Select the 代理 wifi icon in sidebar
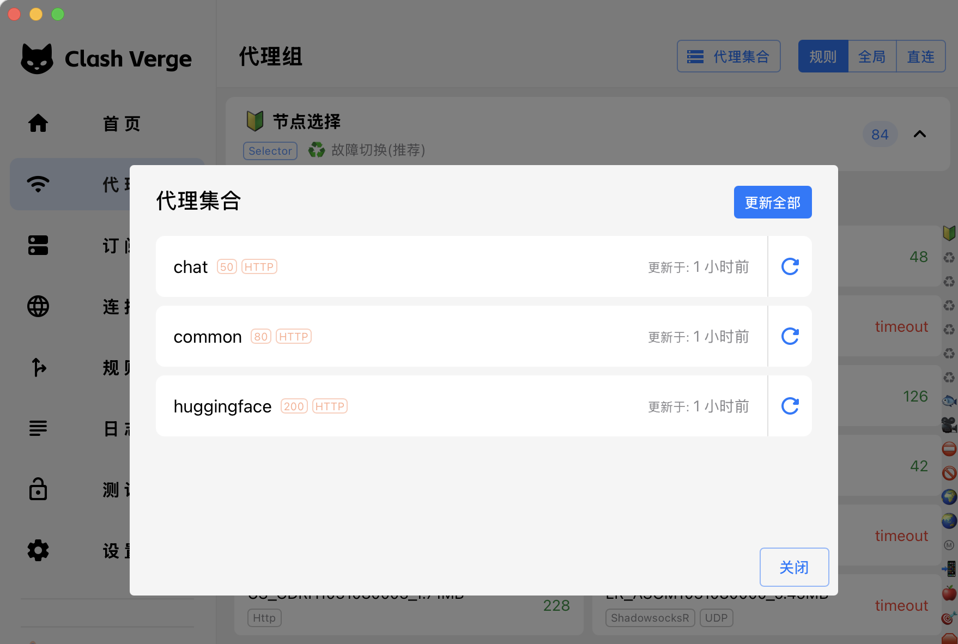958x644 pixels. pyautogui.click(x=38, y=184)
